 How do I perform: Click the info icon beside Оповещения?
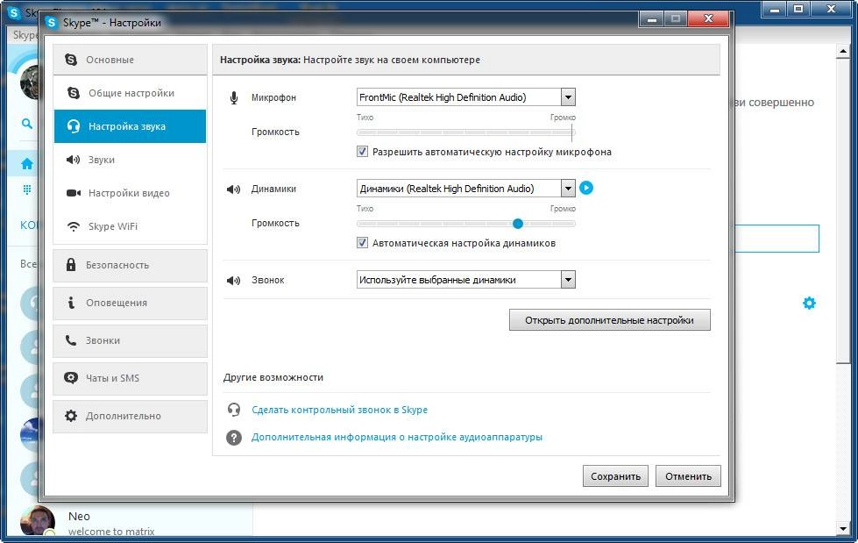pos(71,303)
